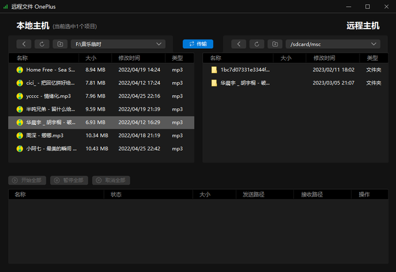
Task: Create new folder in remote host
Action: 275,44
